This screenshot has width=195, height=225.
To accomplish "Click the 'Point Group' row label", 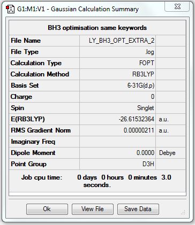I will pyautogui.click(x=28, y=164).
